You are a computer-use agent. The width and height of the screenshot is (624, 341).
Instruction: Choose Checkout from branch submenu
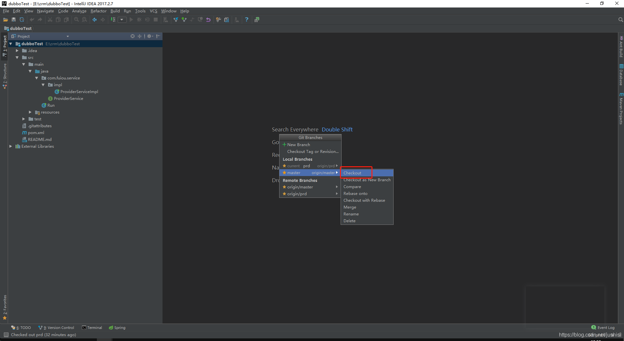[x=367, y=173]
